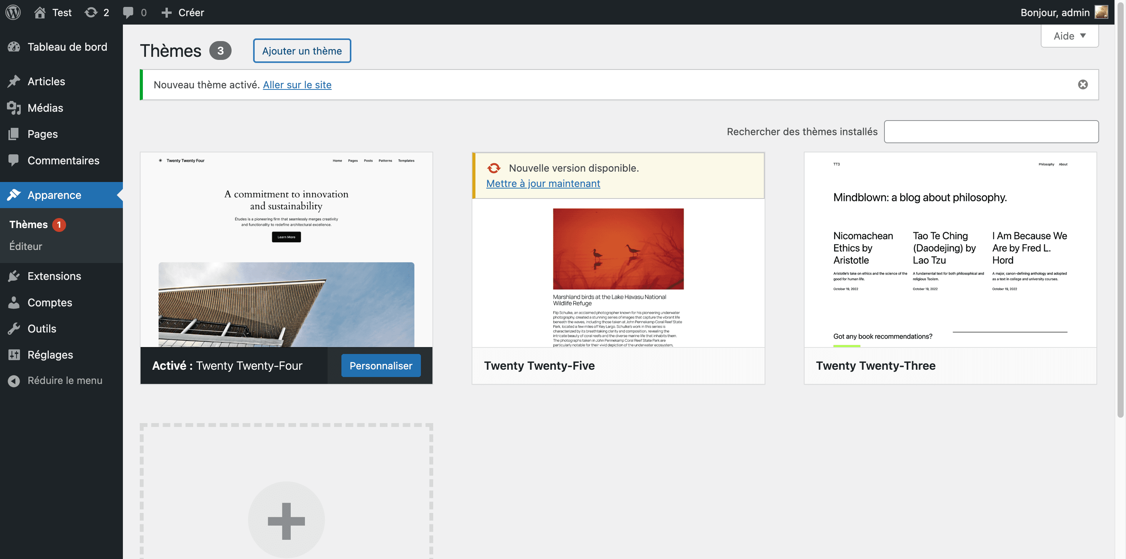The width and height of the screenshot is (1126, 559).
Task: Click the Personnaliser button
Action: click(x=381, y=365)
